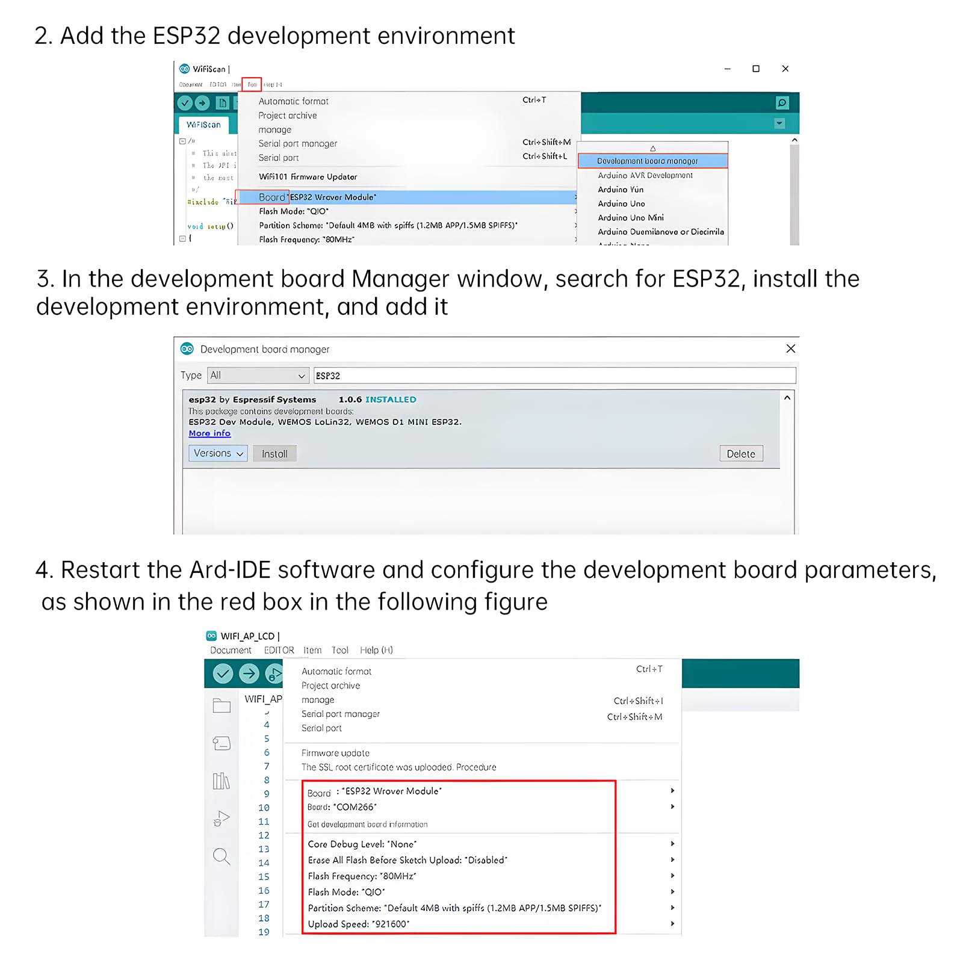Click the Arduino logo in WiFiScan title bar
The height and width of the screenshot is (963, 963).
click(x=184, y=69)
